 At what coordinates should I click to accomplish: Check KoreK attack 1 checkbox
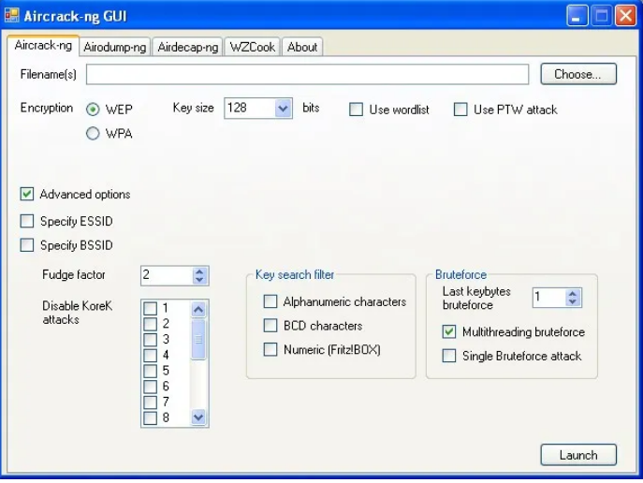point(151,308)
